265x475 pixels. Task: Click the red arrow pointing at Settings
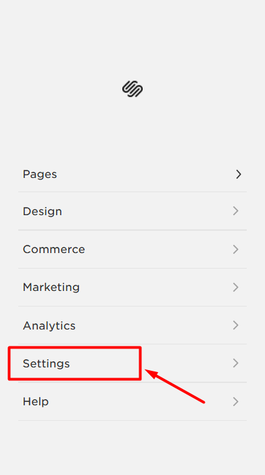point(175,386)
